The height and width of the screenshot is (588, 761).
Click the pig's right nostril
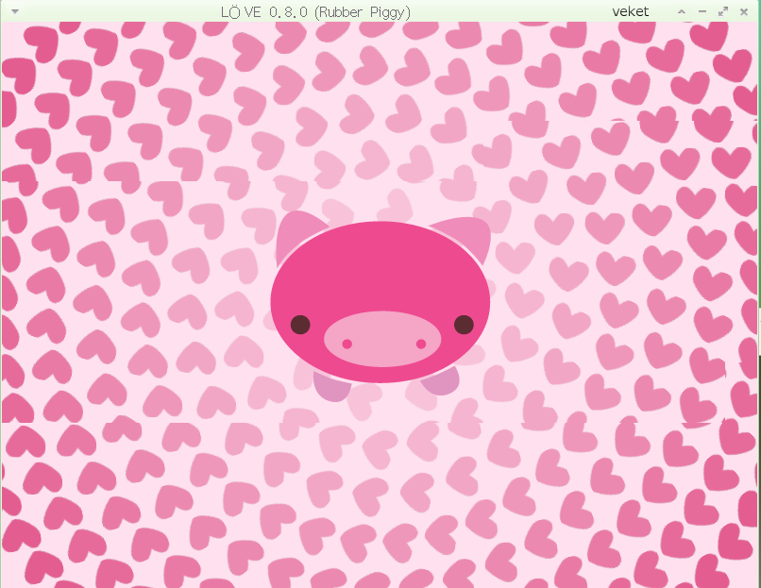(421, 344)
